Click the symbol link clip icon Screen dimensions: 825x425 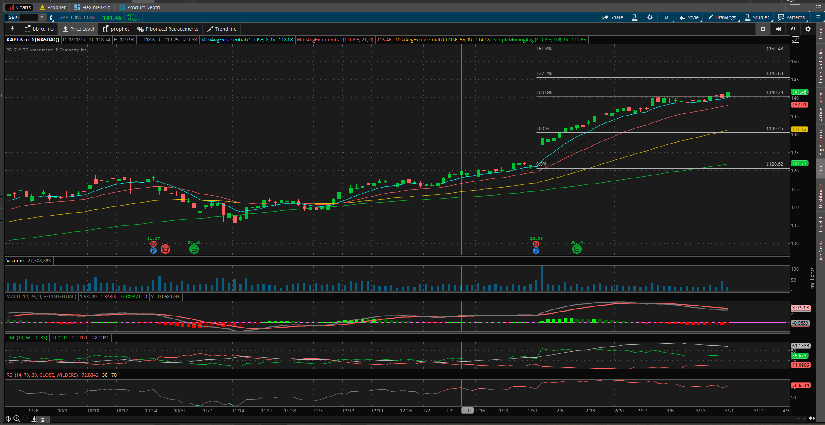51,18
